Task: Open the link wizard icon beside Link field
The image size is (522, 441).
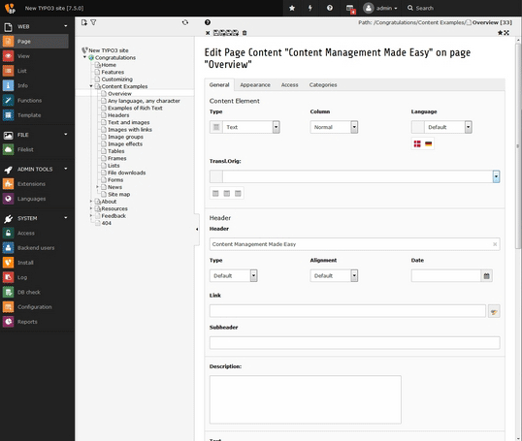Action: [x=494, y=311]
